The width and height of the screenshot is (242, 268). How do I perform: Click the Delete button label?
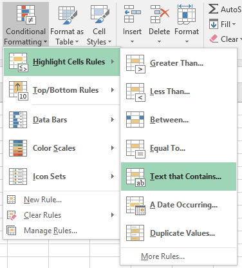point(160,32)
